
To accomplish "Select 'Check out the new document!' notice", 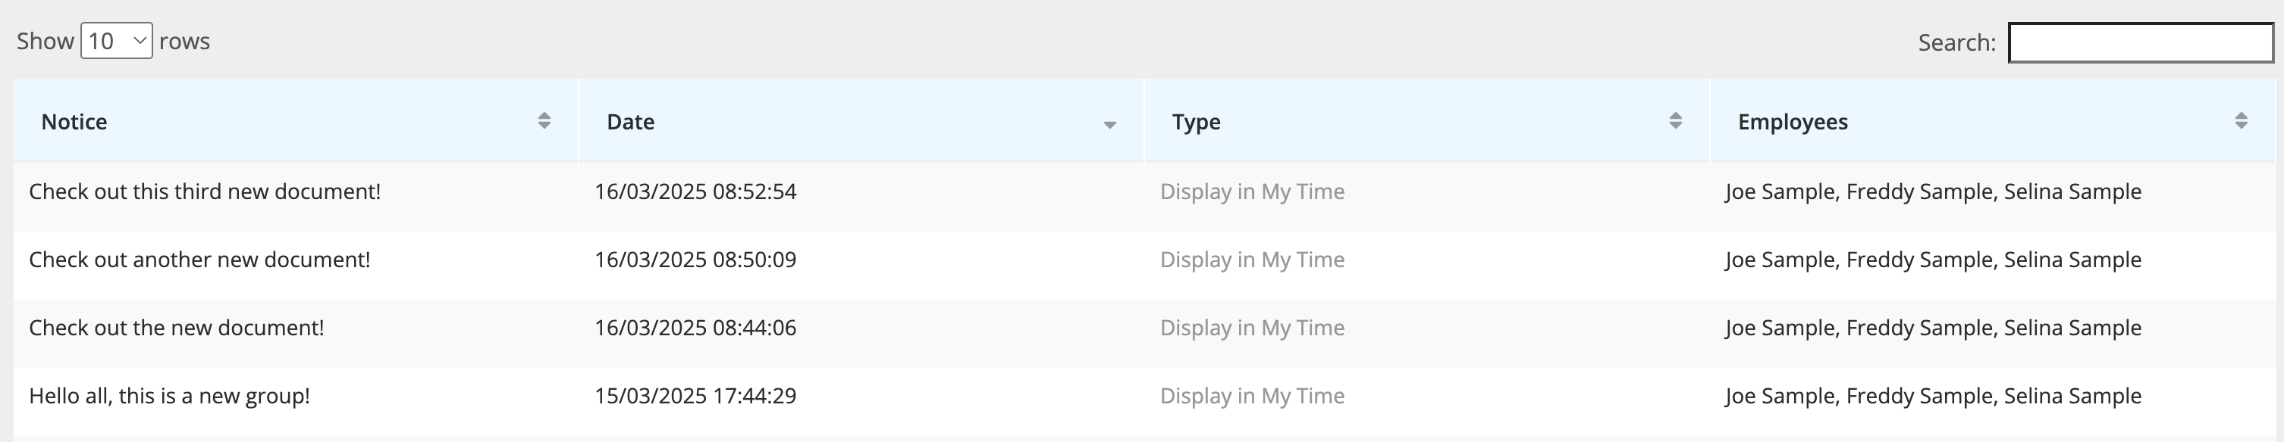I will click(177, 328).
